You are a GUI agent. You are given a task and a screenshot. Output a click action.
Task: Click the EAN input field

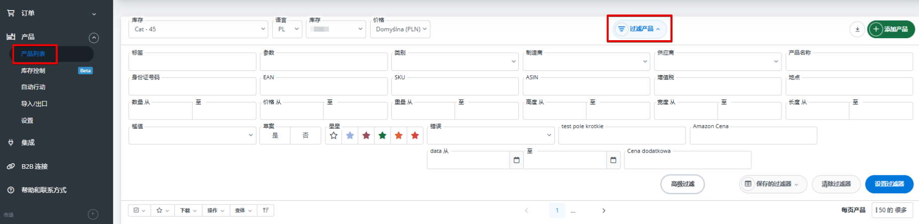tap(323, 87)
